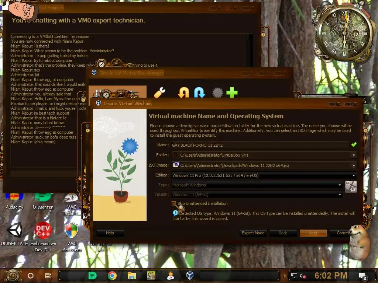The height and width of the screenshot is (283, 378).
Task: Click the Help button
Action: [110, 233]
